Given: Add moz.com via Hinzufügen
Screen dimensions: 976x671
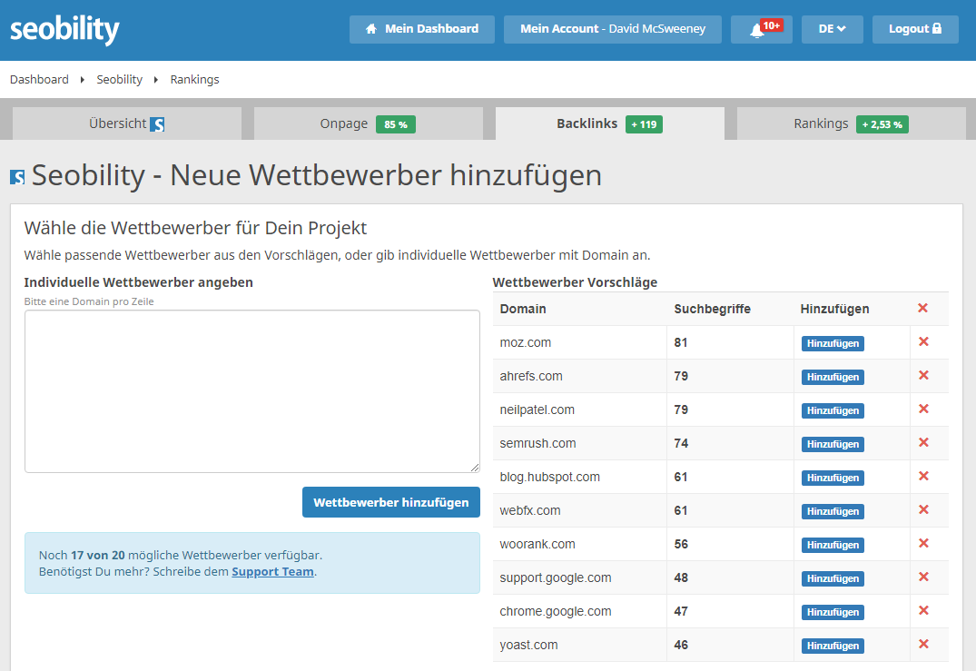Looking at the screenshot, I should [833, 343].
